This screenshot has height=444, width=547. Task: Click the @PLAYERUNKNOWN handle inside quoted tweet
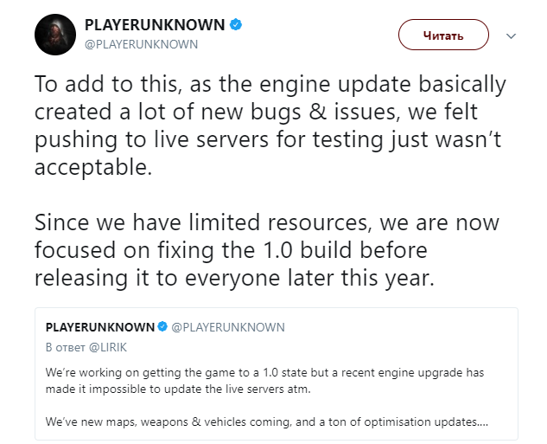[x=228, y=327]
